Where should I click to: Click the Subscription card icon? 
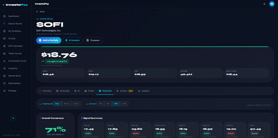tap(5, 83)
